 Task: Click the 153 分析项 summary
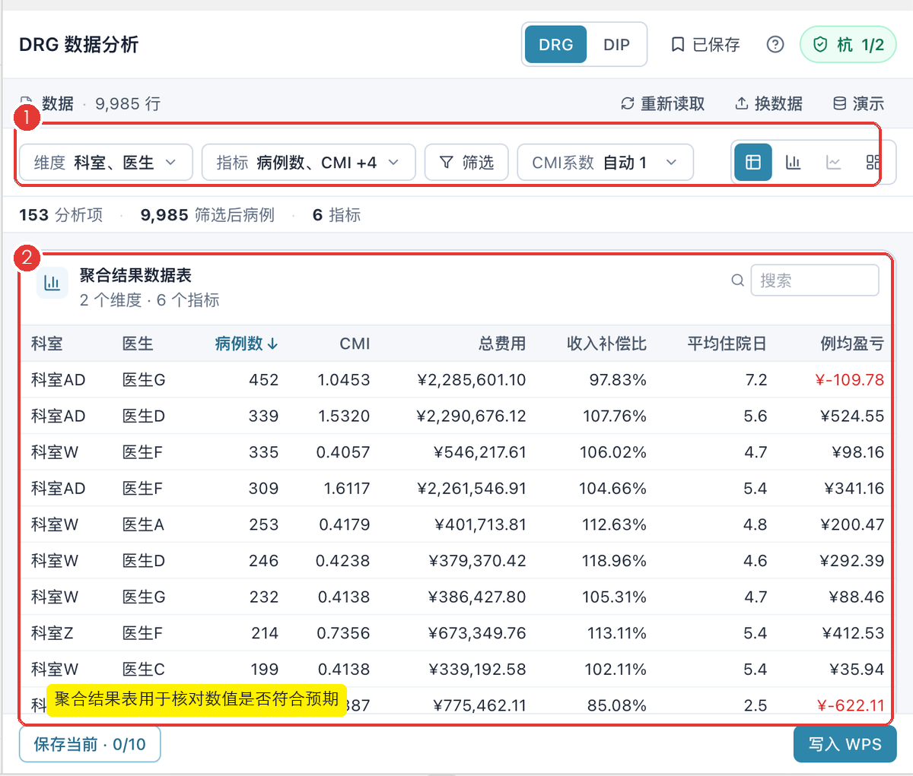(61, 215)
